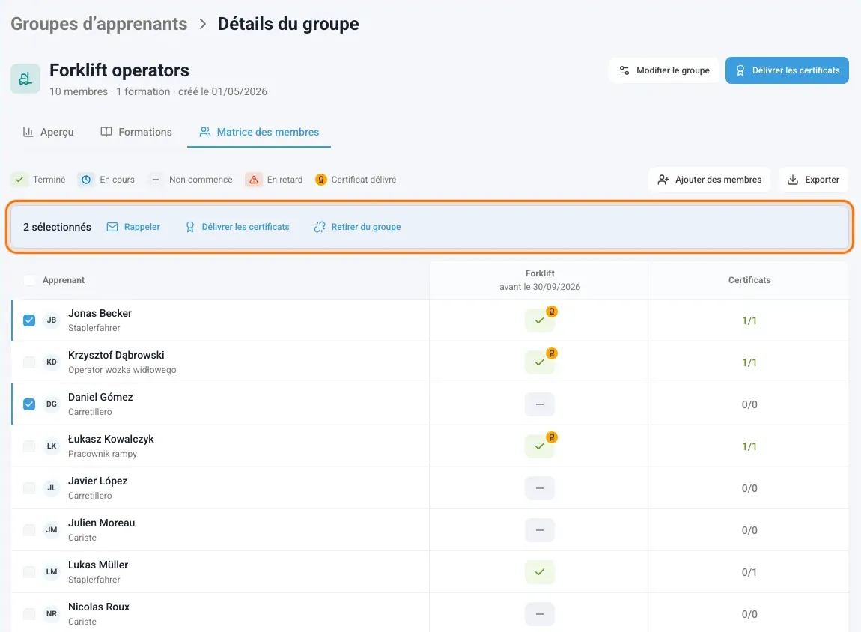Toggle the select-all Apprenant checkbox

30,280
